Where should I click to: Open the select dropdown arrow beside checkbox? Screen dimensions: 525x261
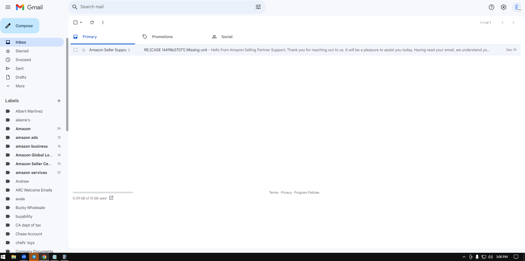(81, 22)
